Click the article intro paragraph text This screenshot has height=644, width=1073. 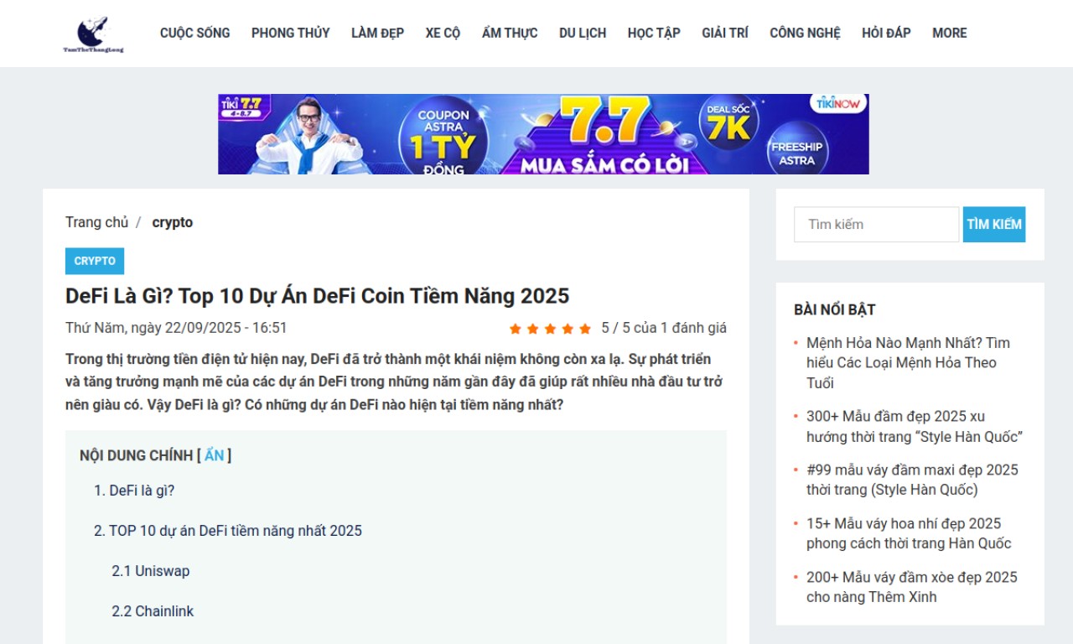point(394,382)
